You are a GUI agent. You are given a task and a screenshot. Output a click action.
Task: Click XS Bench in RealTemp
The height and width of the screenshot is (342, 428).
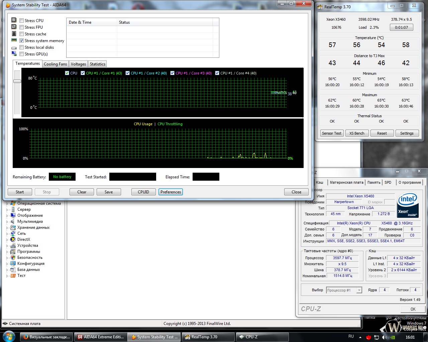[357, 133]
